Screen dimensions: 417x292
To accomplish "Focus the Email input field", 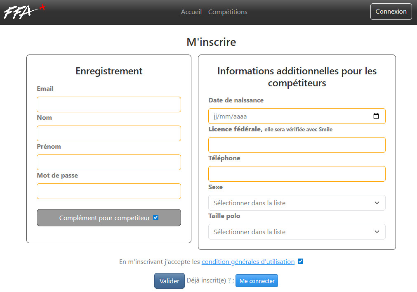I will click(108, 104).
